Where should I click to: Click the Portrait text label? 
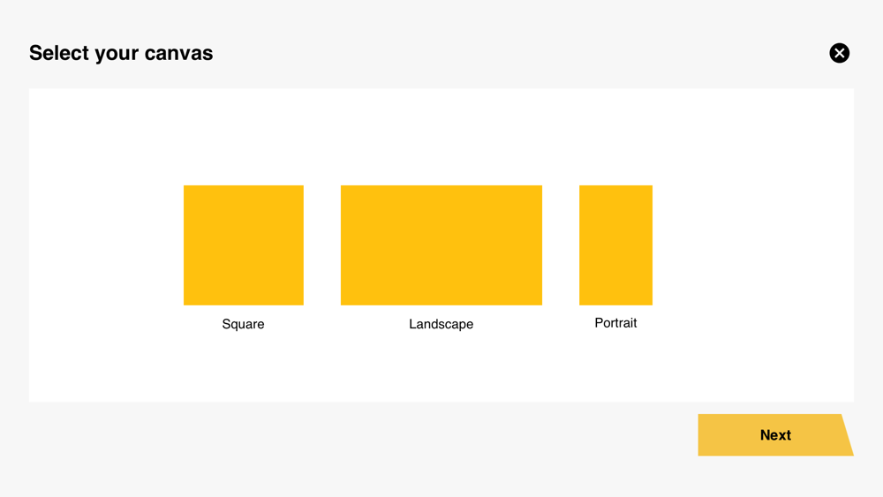(615, 323)
